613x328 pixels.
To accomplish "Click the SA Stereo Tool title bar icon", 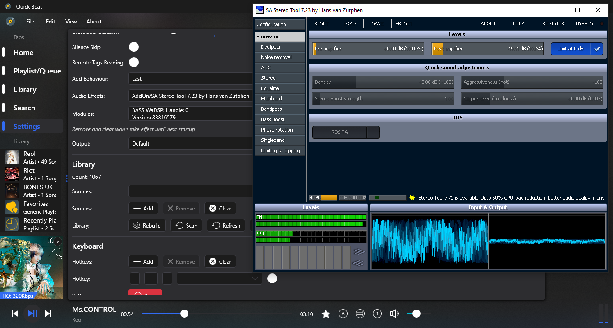I will click(260, 10).
